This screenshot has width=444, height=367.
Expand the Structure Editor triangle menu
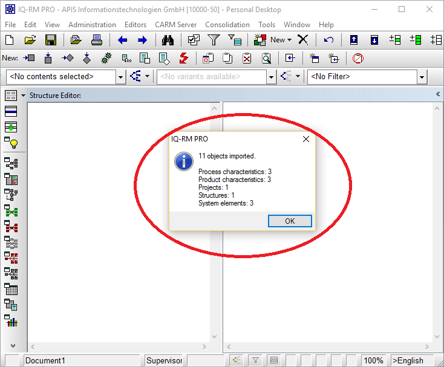(23, 96)
